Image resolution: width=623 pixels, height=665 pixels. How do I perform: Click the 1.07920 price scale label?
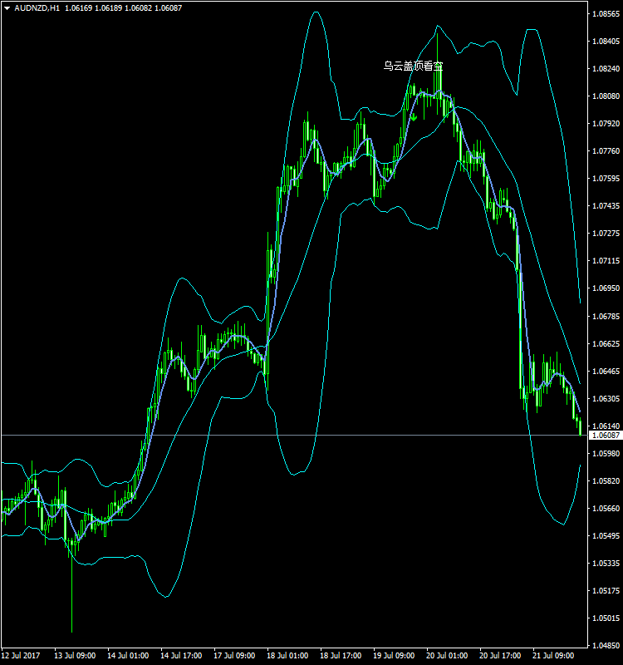(606, 124)
